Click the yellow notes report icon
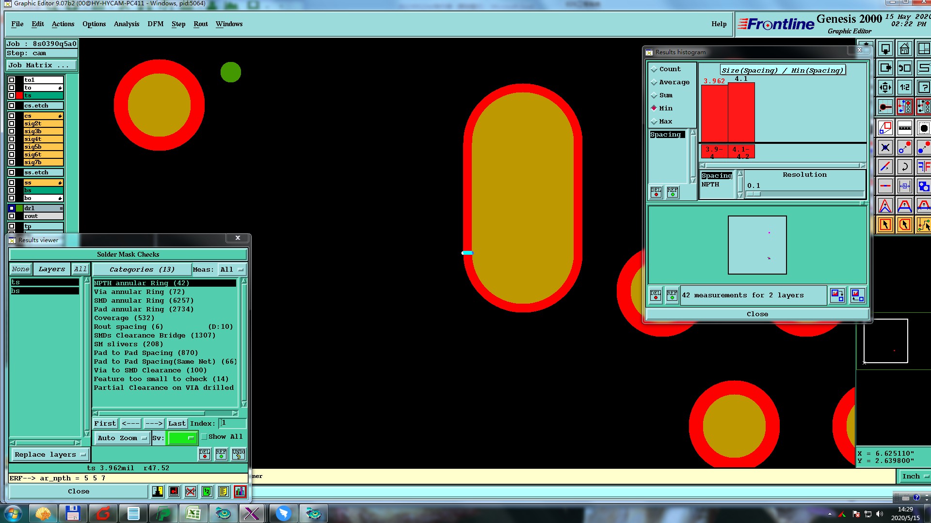The width and height of the screenshot is (931, 523). 223,492
